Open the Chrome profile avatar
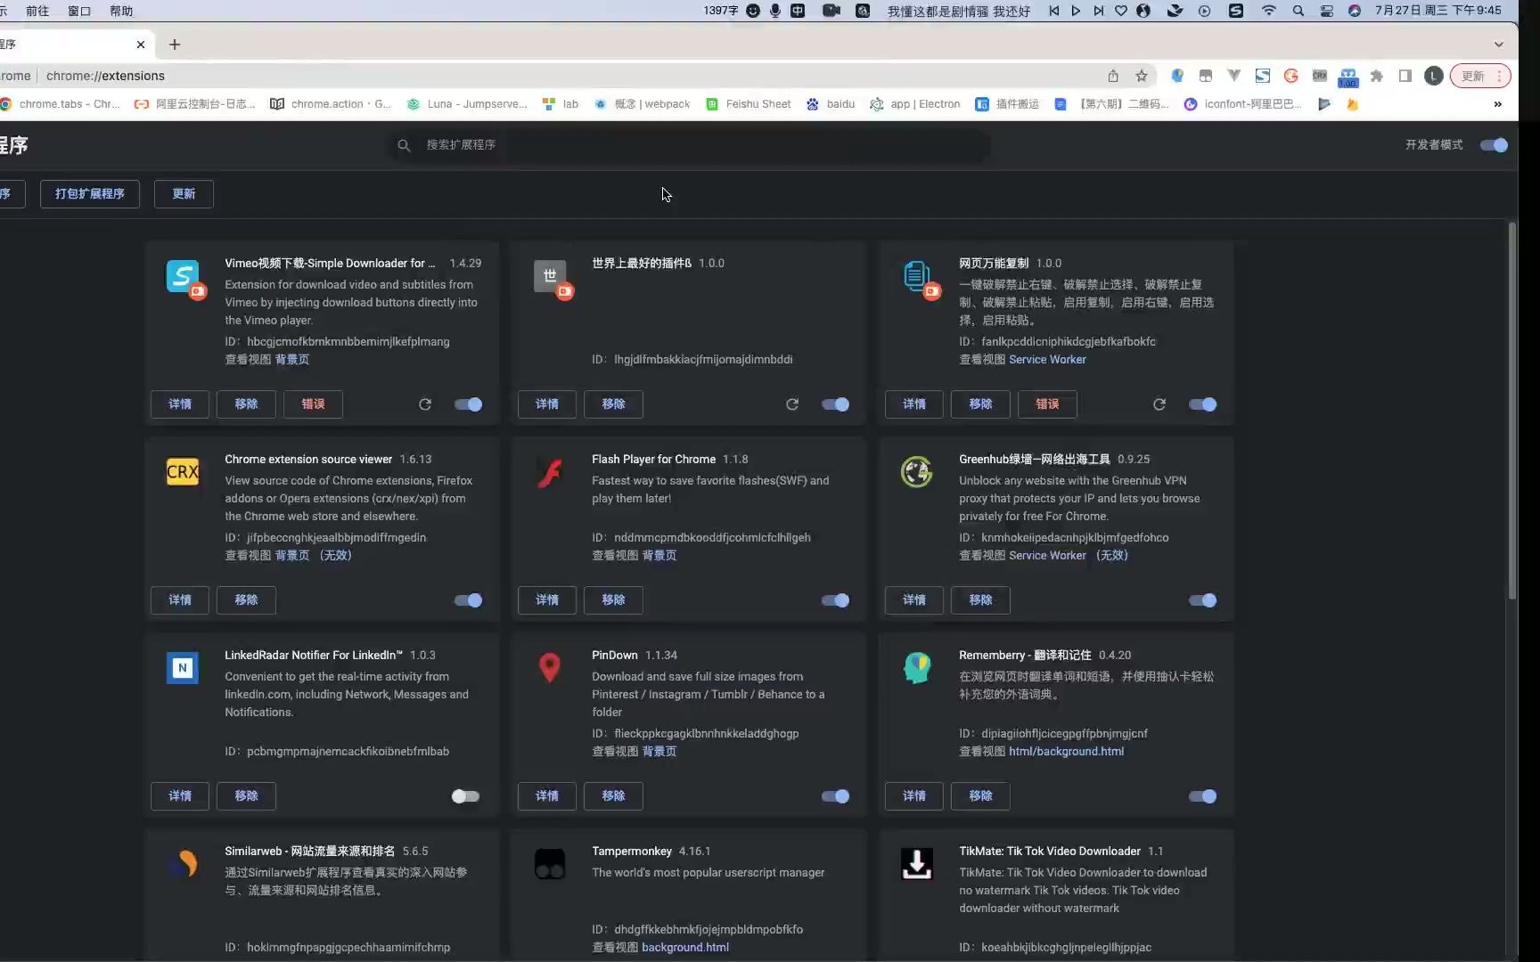 tap(1434, 76)
